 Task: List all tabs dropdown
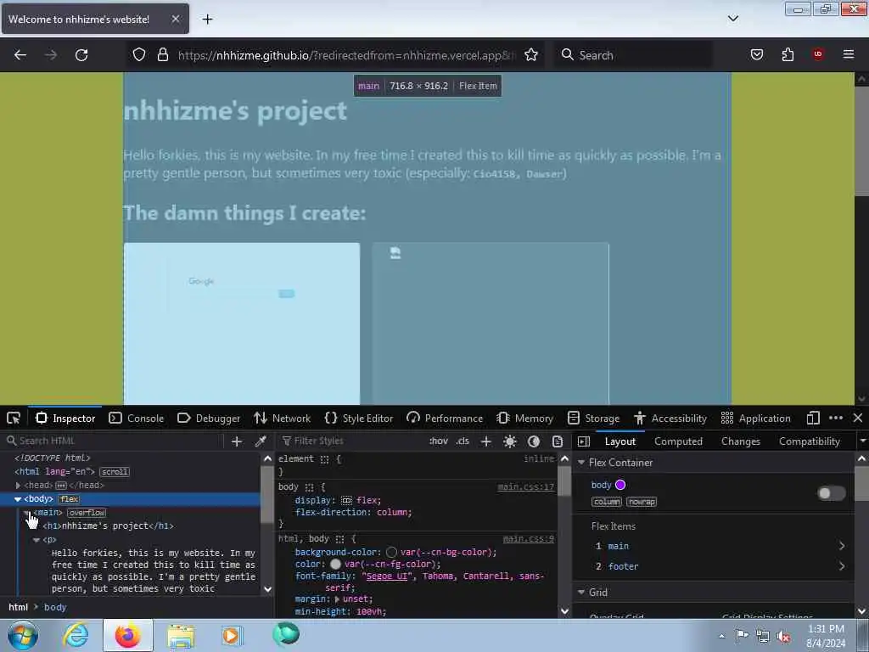tap(732, 19)
